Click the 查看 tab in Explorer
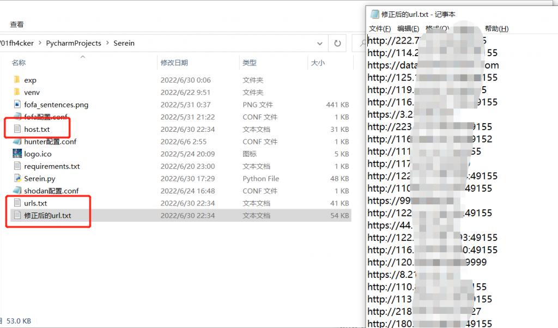The image size is (558, 328). (18, 24)
